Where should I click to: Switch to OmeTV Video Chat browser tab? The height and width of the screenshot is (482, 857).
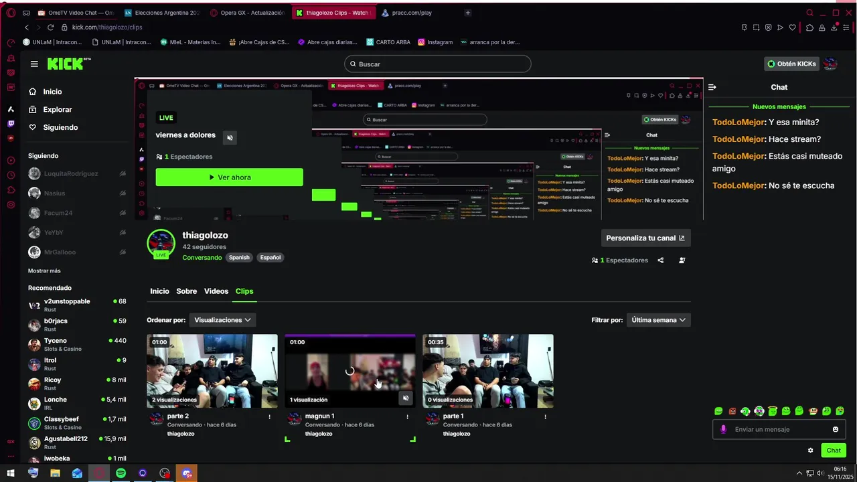pyautogui.click(x=76, y=13)
